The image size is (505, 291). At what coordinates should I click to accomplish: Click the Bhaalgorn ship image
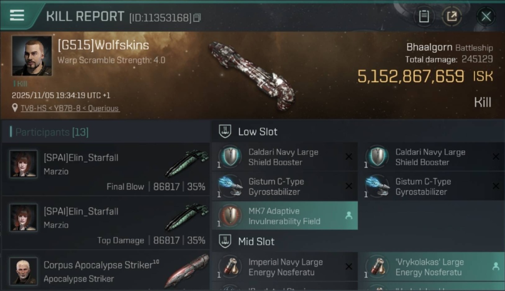click(x=252, y=76)
